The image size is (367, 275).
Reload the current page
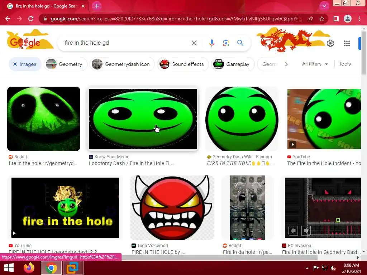coord(31,19)
